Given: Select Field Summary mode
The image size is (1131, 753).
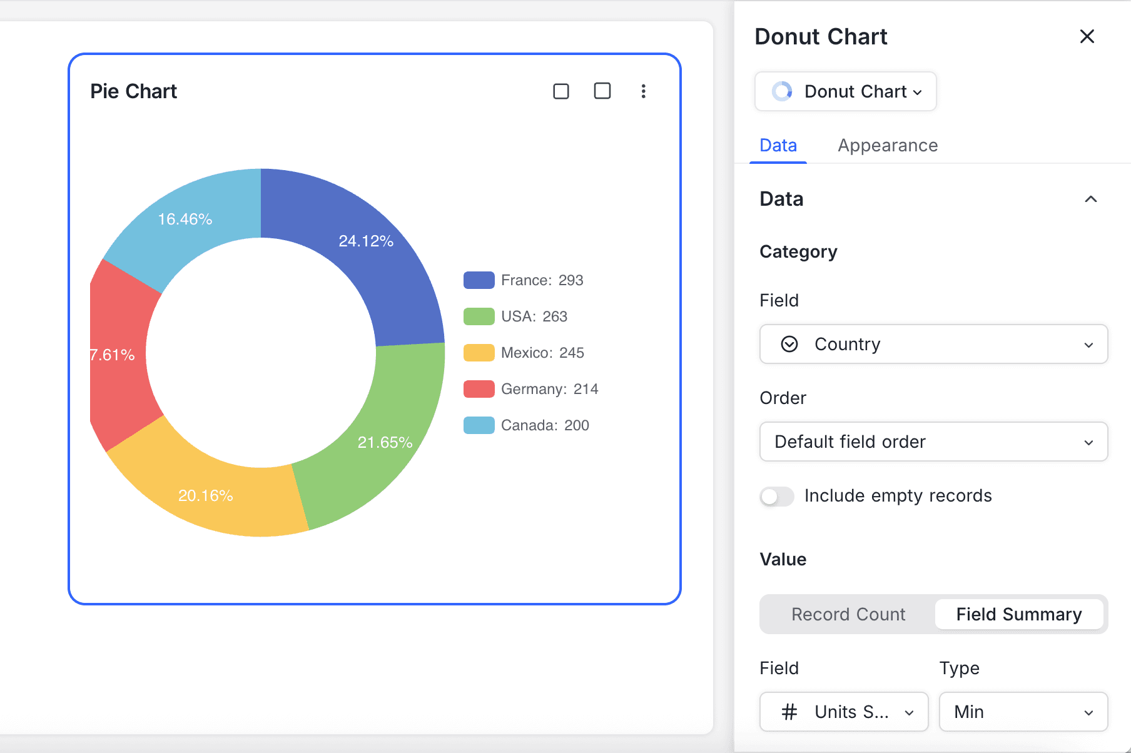Looking at the screenshot, I should click(1019, 614).
